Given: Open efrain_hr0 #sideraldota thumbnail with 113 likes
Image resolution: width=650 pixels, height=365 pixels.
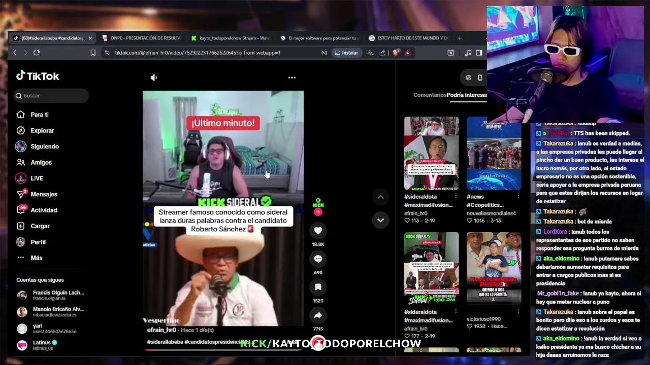Looking at the screenshot, I should pyautogui.click(x=431, y=153).
